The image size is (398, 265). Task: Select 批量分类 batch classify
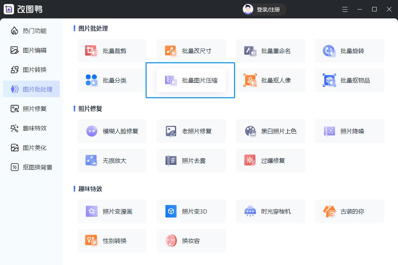(x=112, y=80)
